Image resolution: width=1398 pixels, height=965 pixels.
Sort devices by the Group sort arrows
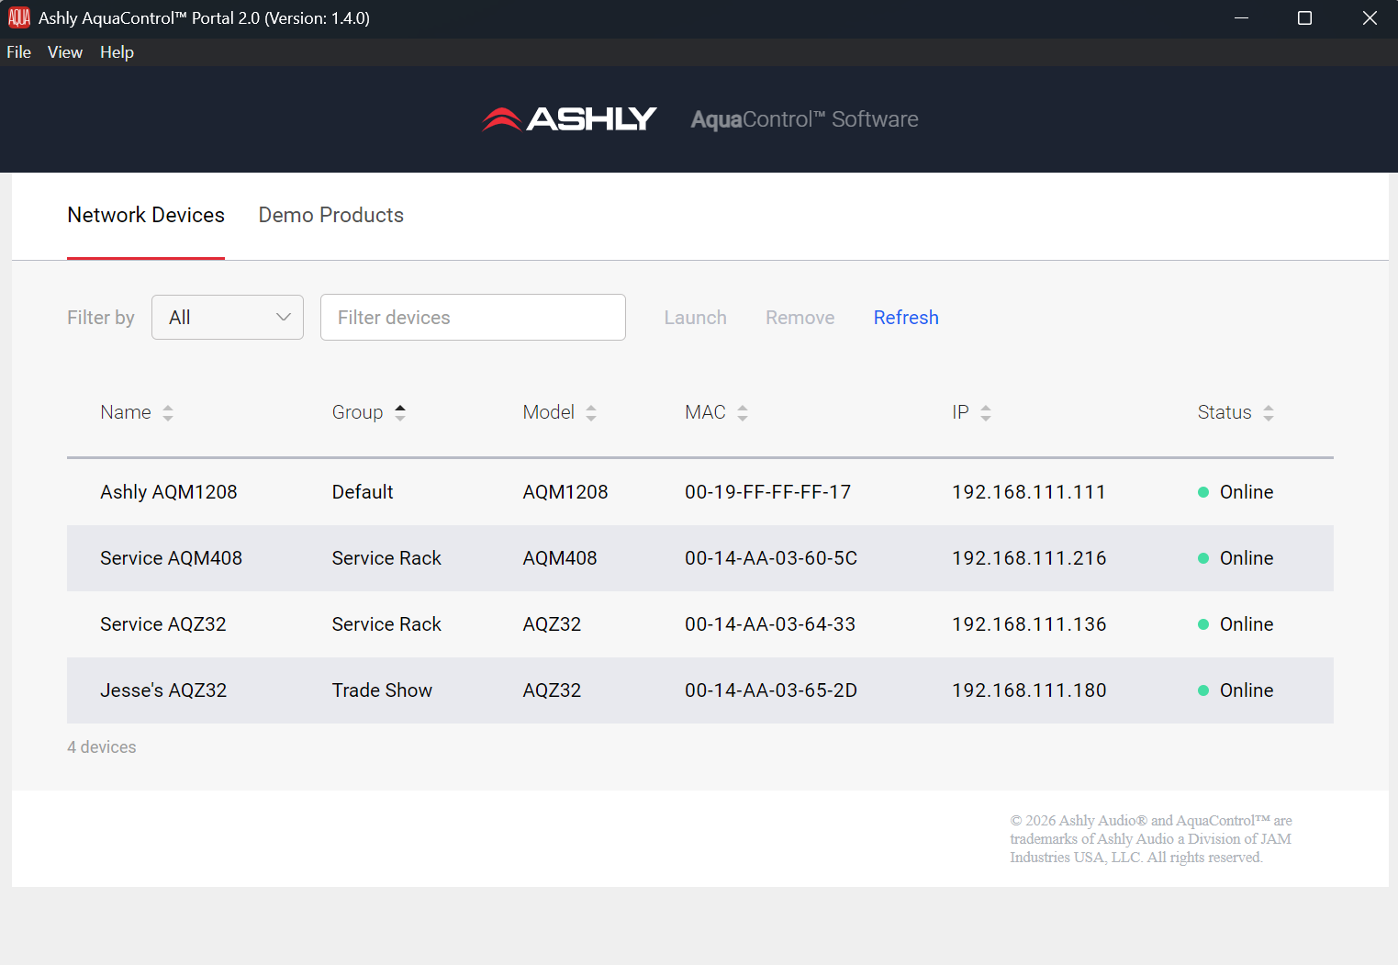(400, 413)
